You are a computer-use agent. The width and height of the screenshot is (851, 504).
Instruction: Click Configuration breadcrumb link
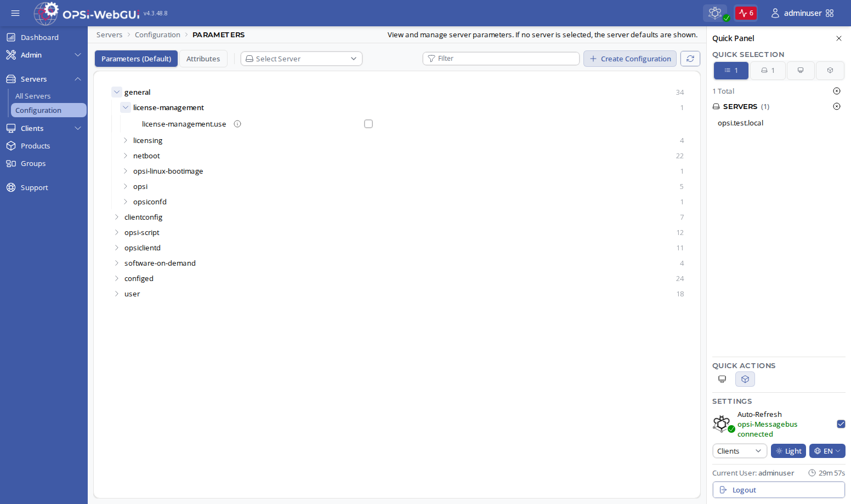[x=157, y=35]
